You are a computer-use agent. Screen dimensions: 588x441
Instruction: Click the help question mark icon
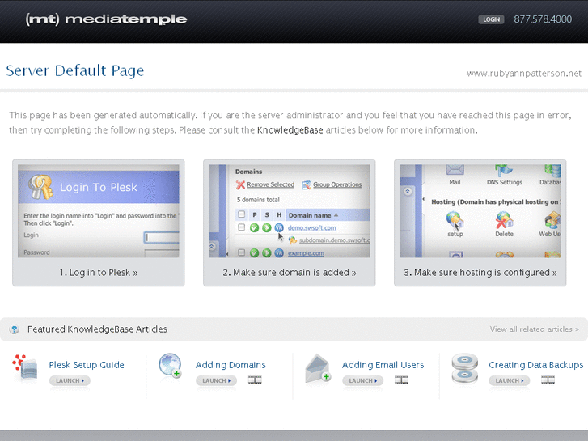[15, 329]
